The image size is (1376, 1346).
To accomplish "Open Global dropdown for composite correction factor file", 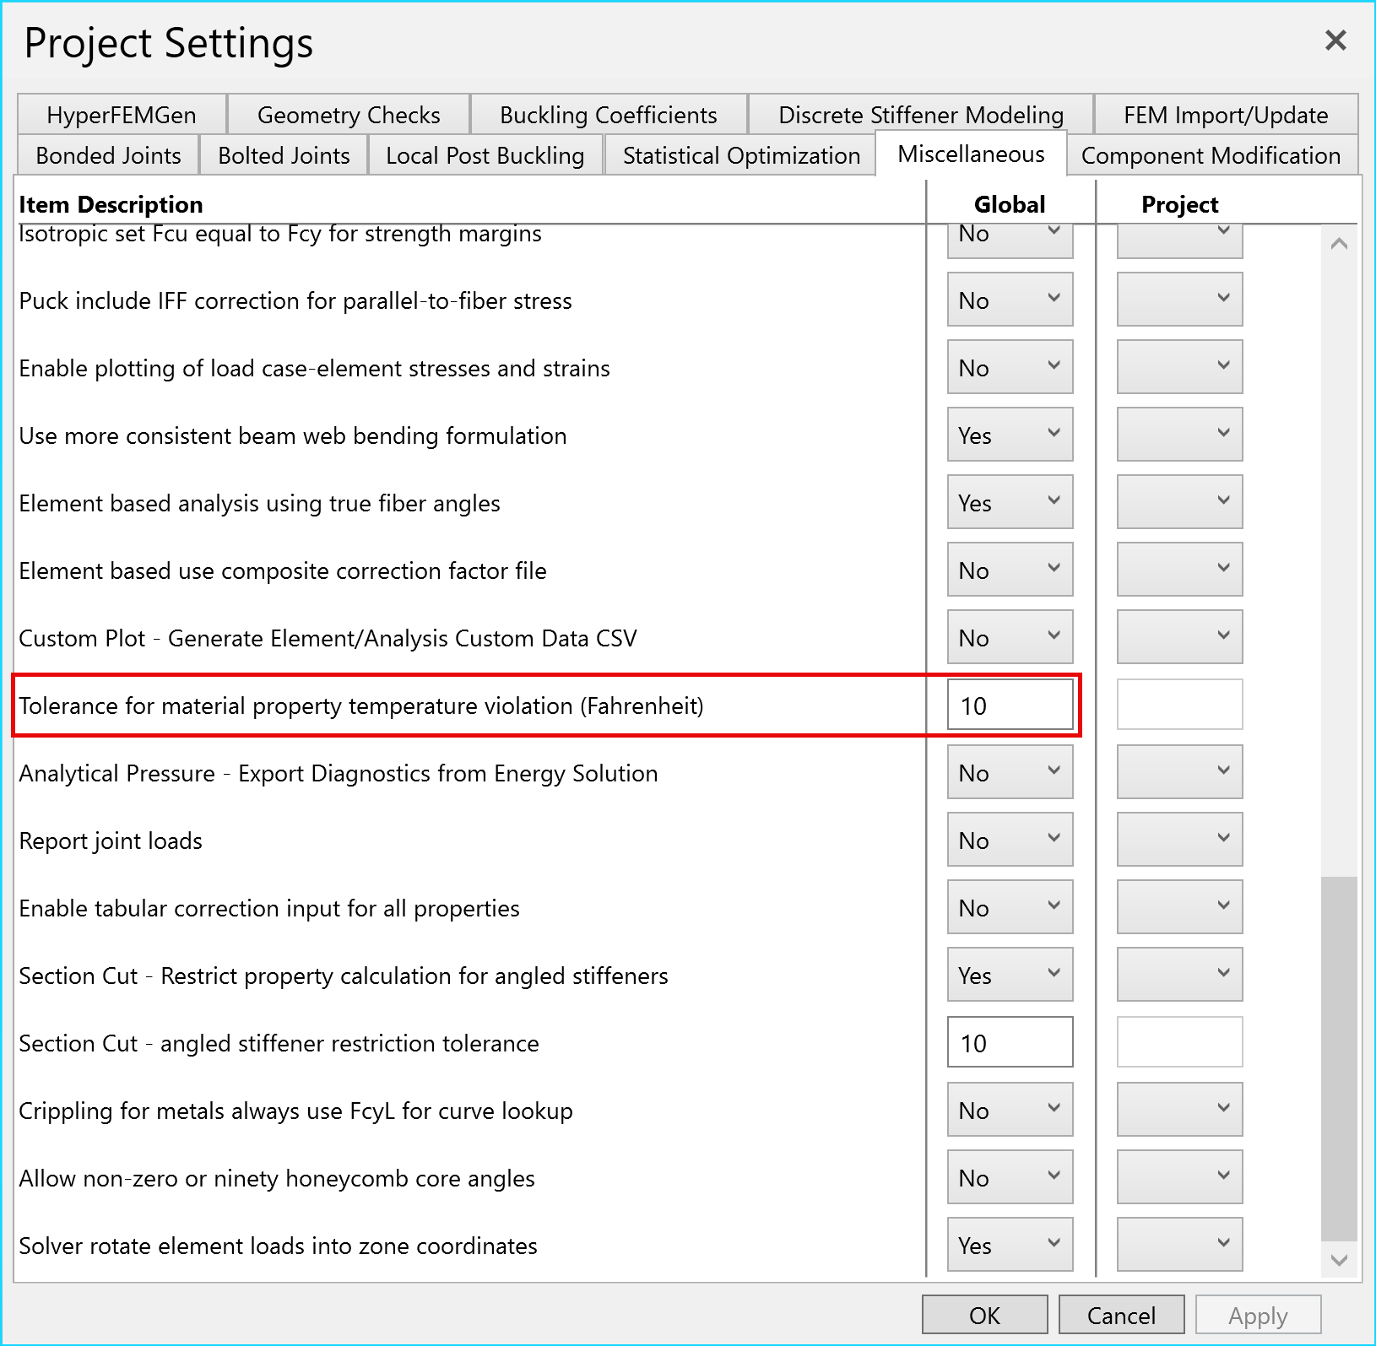I will [1010, 570].
